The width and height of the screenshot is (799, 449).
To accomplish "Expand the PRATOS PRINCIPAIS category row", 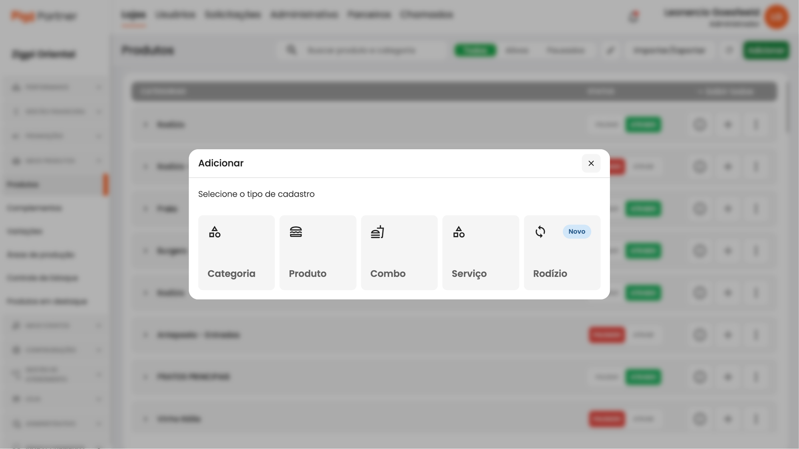I will coord(145,377).
